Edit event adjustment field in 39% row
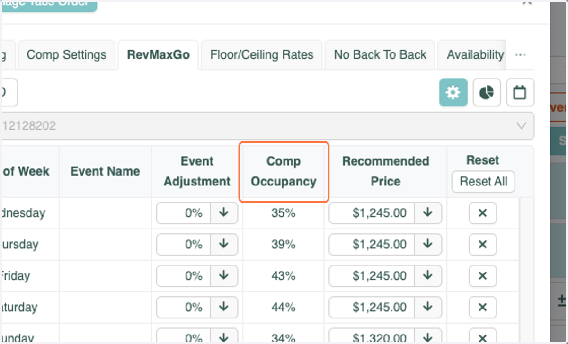 click(184, 244)
